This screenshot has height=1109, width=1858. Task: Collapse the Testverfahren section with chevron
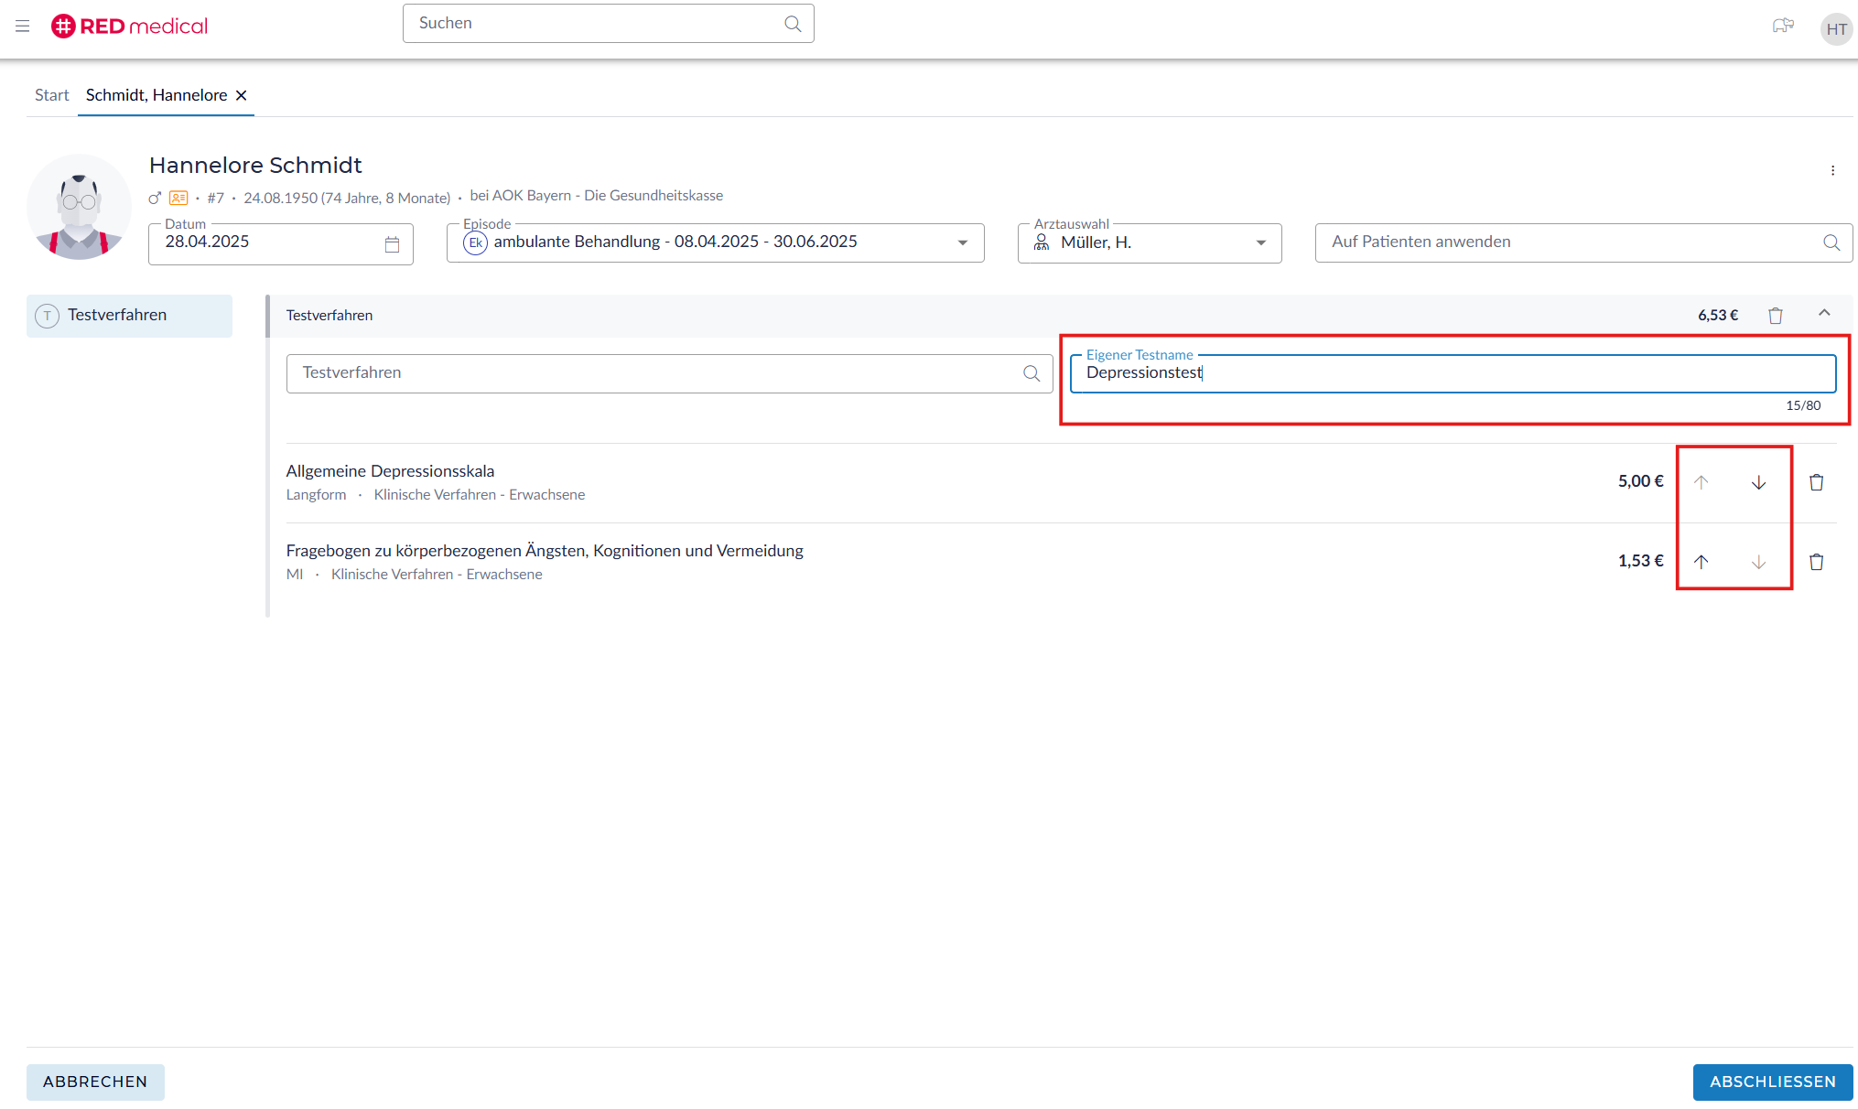tap(1824, 314)
